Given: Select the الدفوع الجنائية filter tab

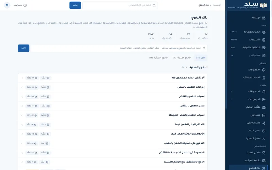Looking at the screenshot, I should coord(159,58).
